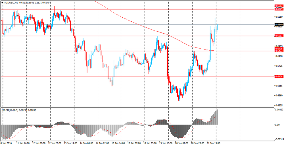The image size is (284, 146).
Task: Click the 13 Jan 14:00 time marker
Action: pos(71,143)
